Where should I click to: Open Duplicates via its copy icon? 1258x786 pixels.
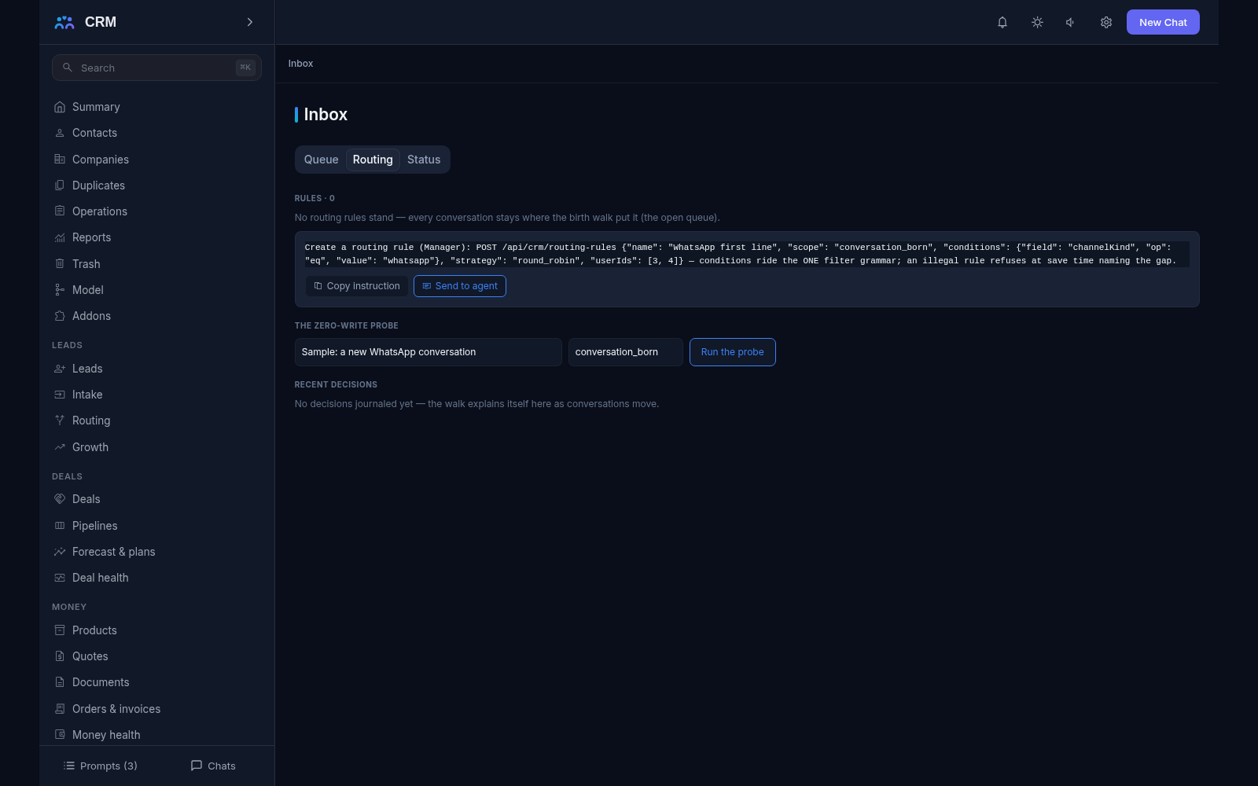60,185
